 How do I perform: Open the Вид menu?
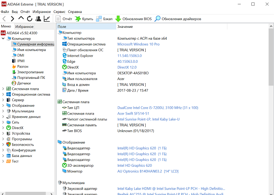point(15,12)
